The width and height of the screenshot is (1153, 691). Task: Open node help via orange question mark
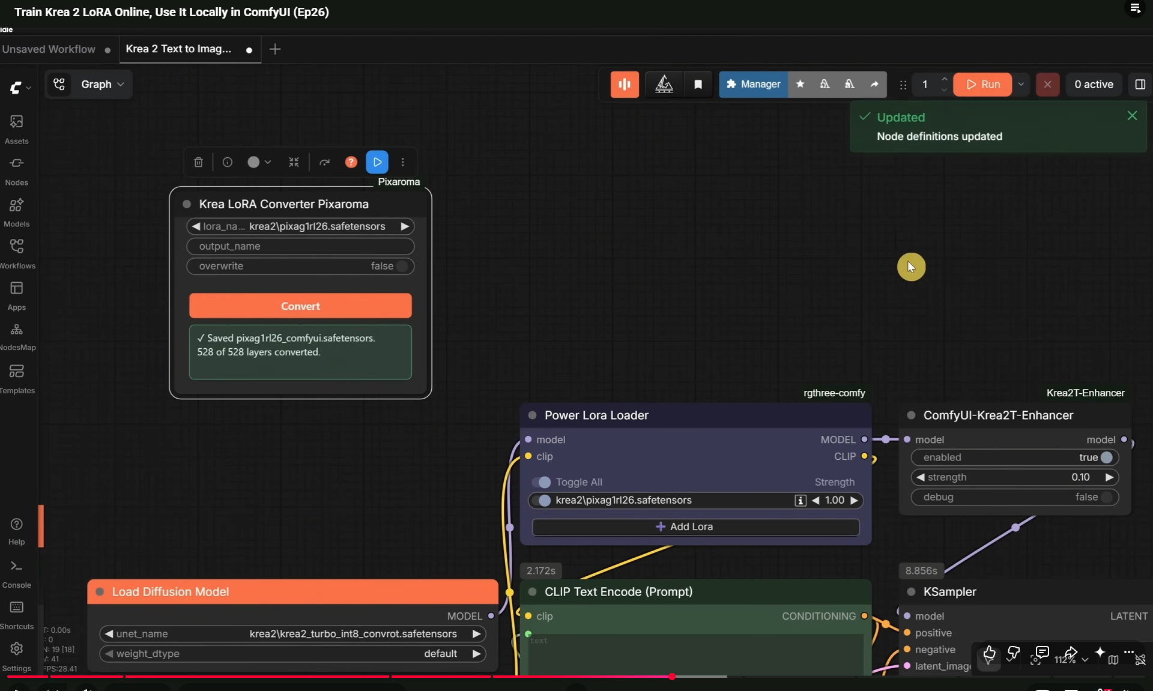click(351, 162)
